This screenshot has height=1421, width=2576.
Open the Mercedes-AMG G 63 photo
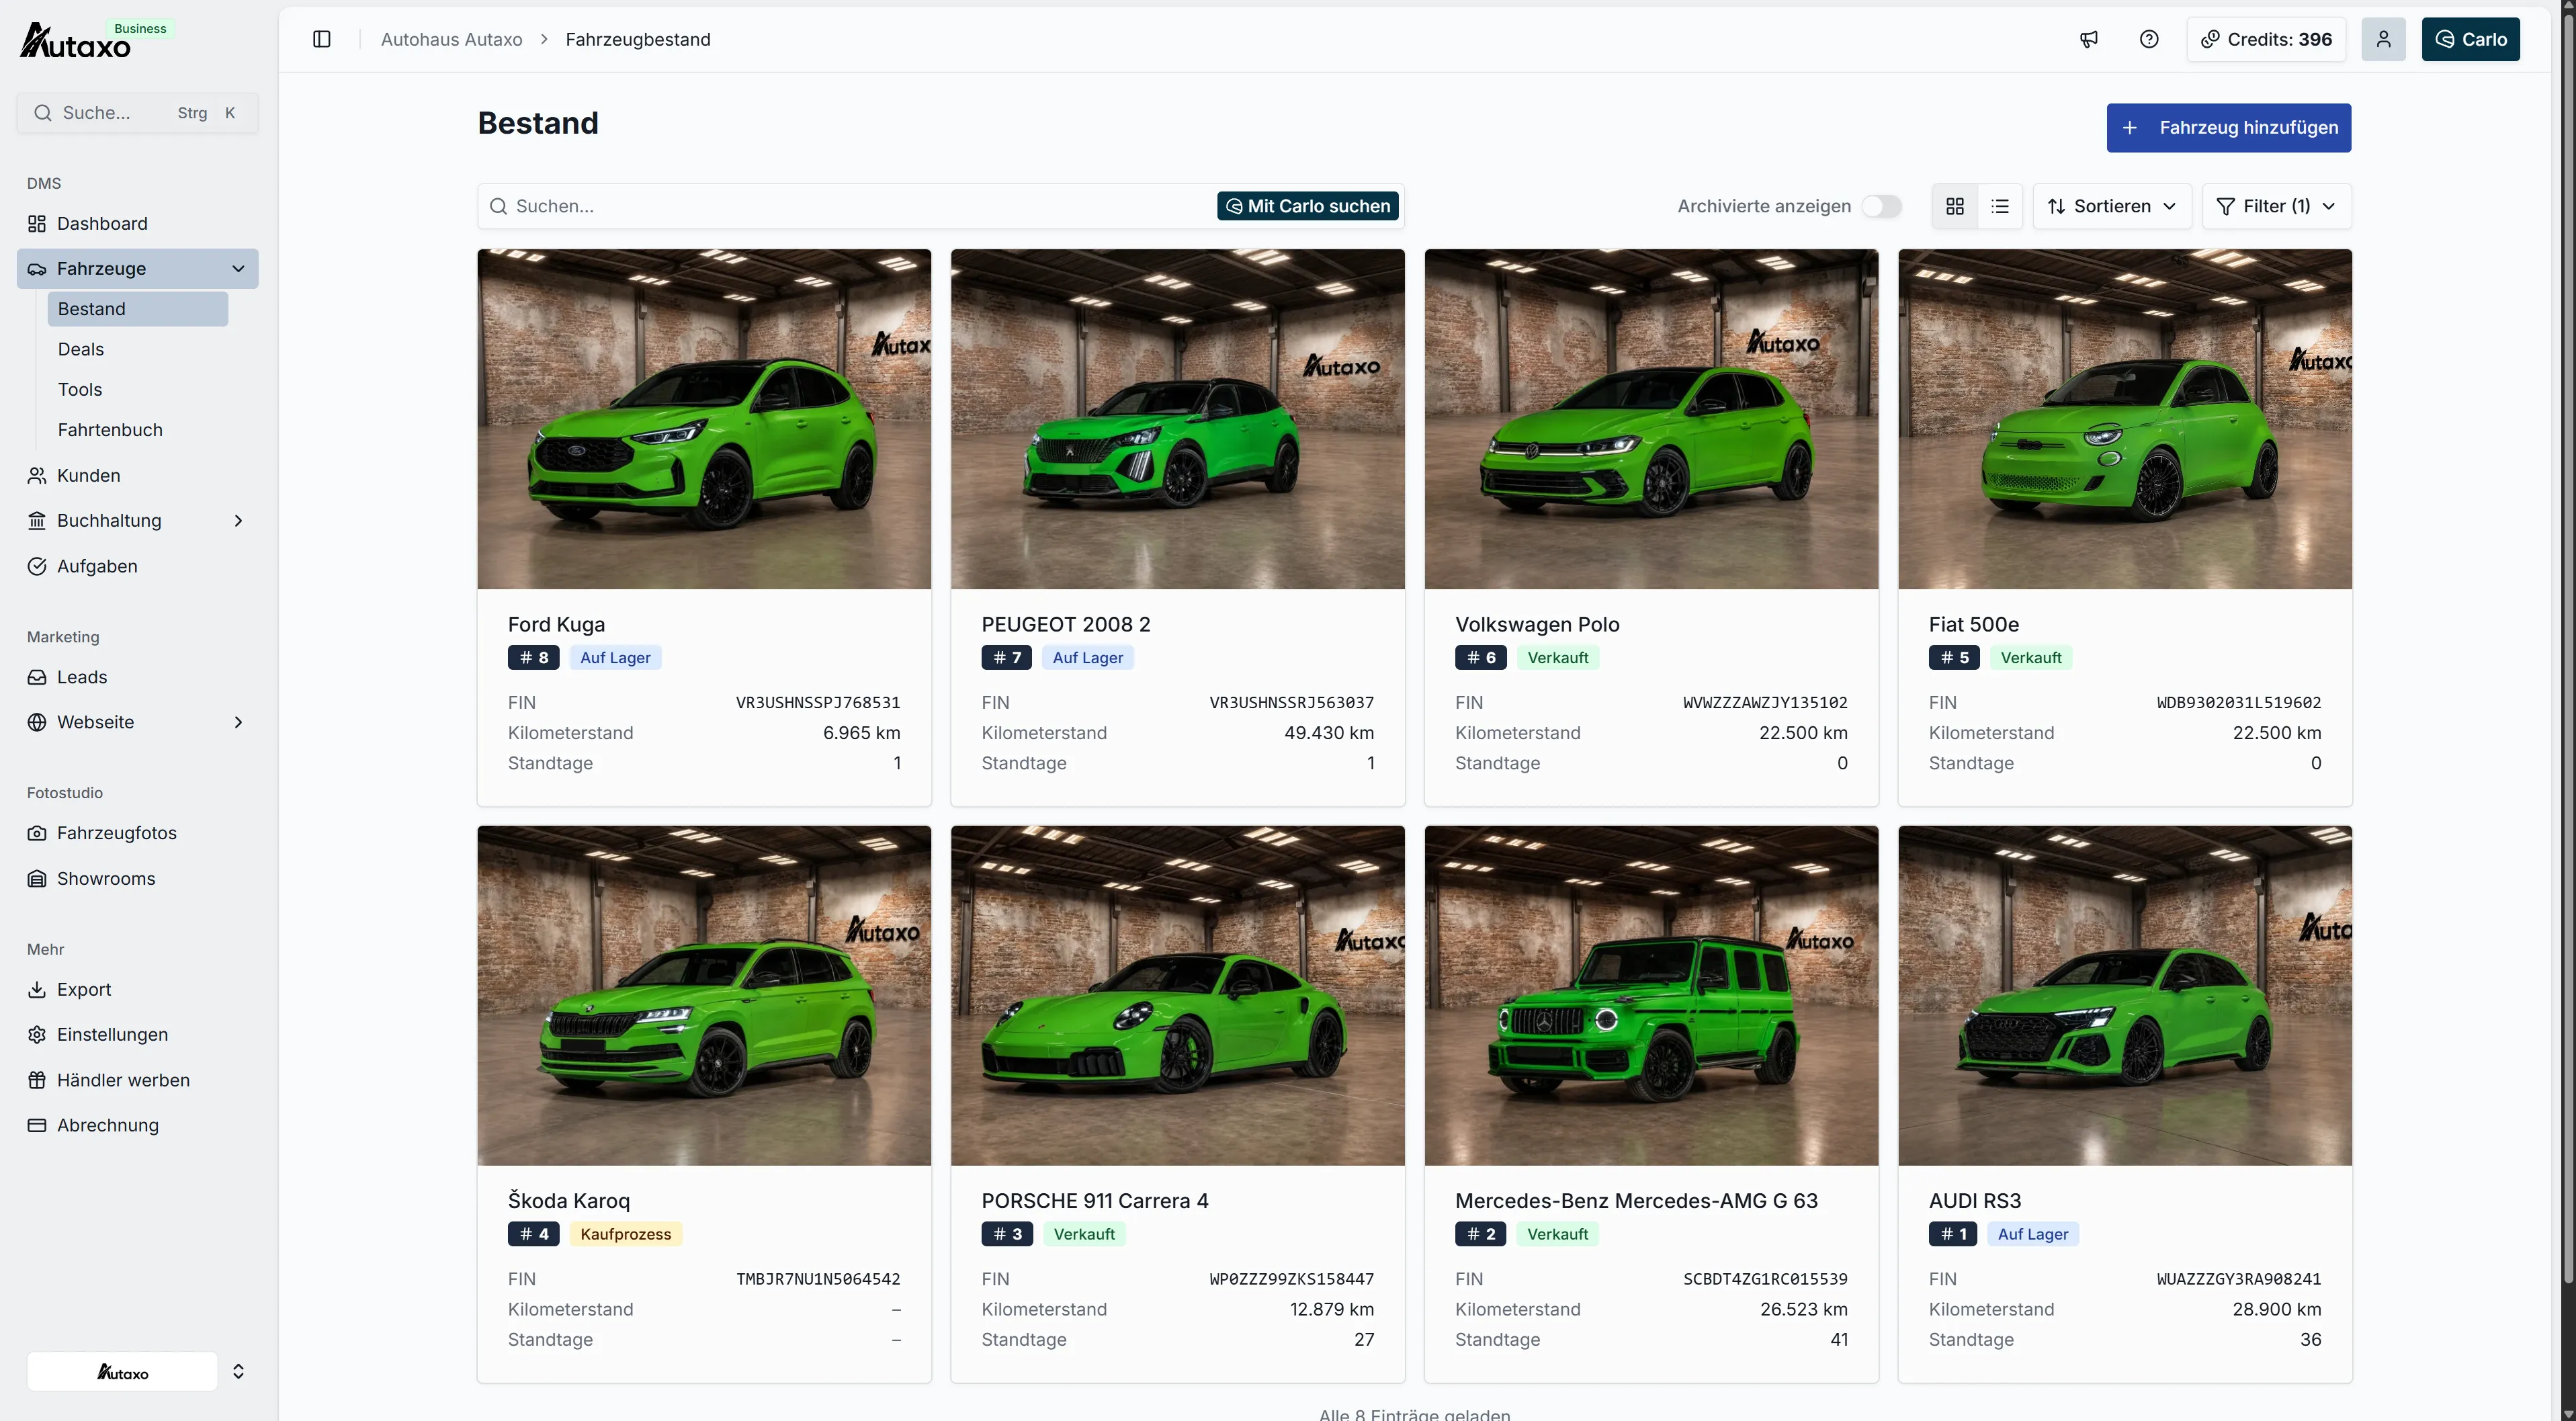(x=1652, y=996)
